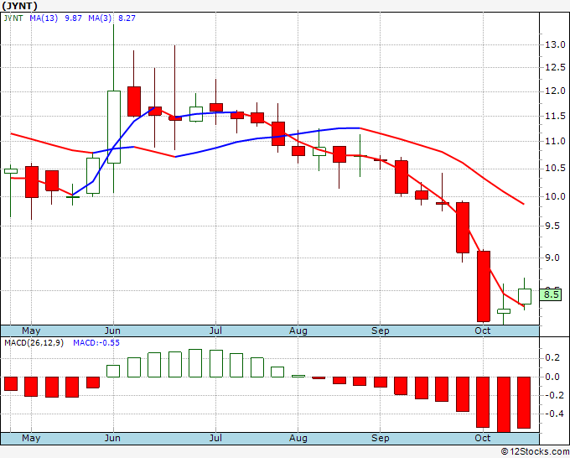The width and height of the screenshot is (570, 458).
Task: Open the 12Stocks.com copyright link
Action: tap(536, 451)
